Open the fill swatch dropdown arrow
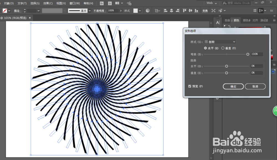This screenshot has width=277, height=160. [9, 11]
